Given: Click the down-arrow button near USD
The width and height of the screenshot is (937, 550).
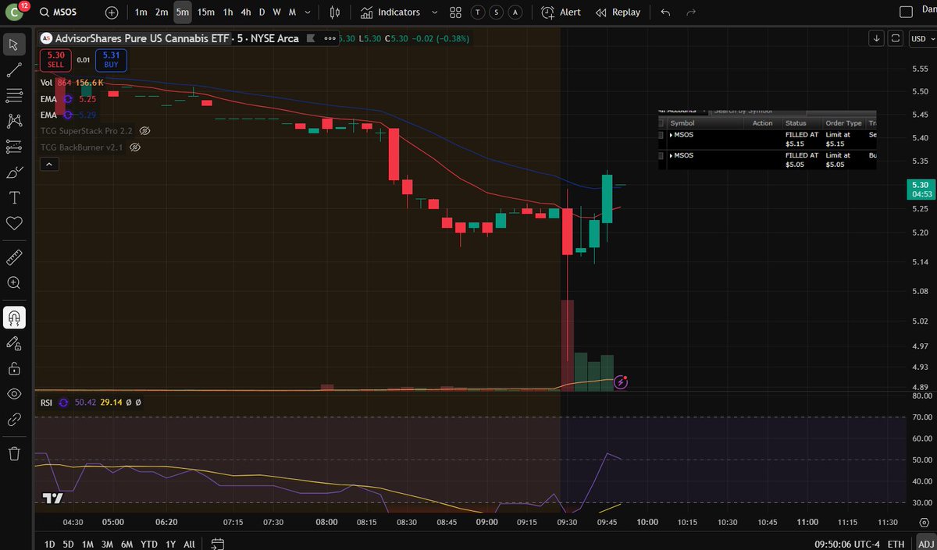Looking at the screenshot, I should 877,37.
